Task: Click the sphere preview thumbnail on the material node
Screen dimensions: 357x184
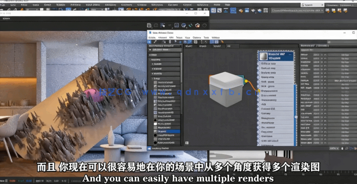Action: (264, 56)
